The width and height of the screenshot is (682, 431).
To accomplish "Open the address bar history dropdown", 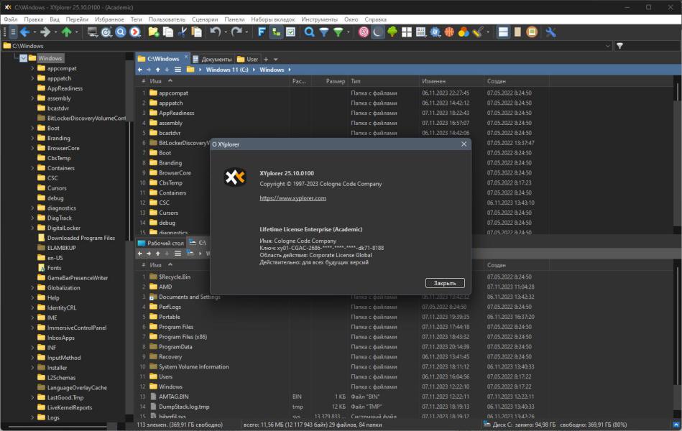I will point(608,46).
